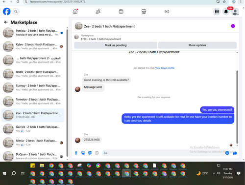Open File Explorer from the taskbar
This screenshot has width=245, height=185.
42,166
